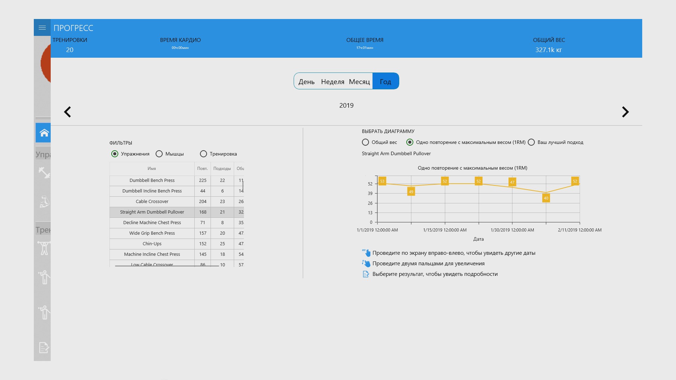Switch to the Неделя tab

(x=332, y=82)
